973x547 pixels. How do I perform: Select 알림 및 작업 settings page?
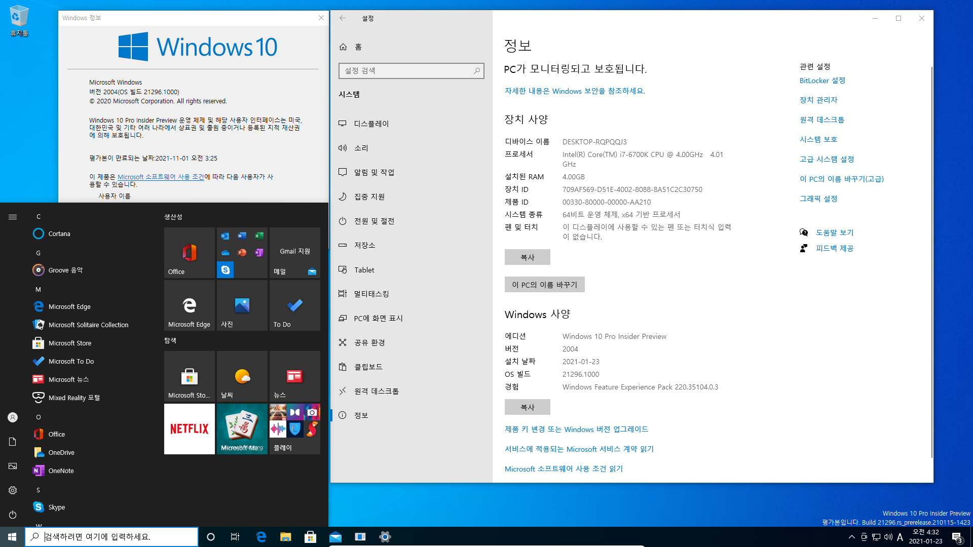click(410, 172)
